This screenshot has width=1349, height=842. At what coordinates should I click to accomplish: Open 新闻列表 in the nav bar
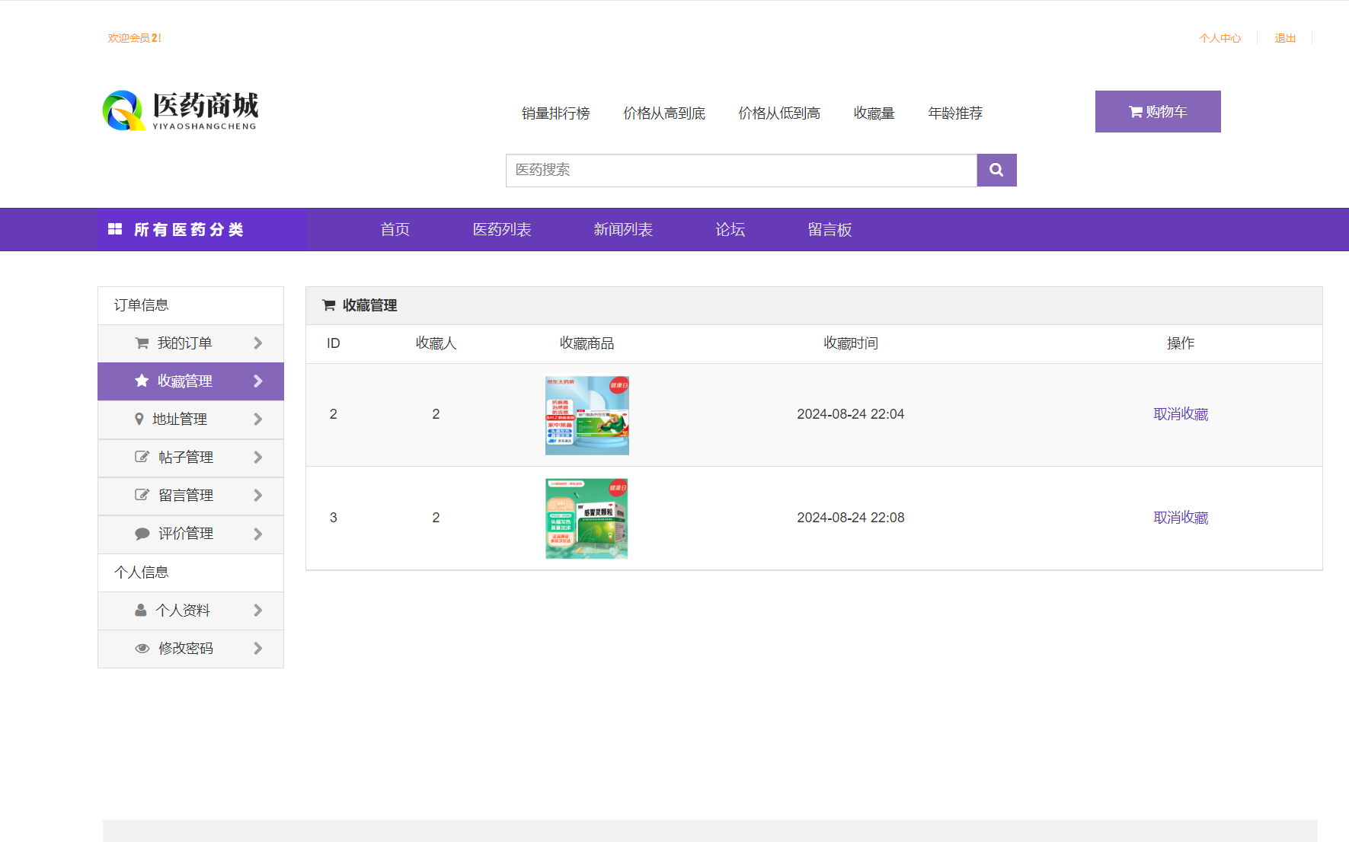(623, 229)
